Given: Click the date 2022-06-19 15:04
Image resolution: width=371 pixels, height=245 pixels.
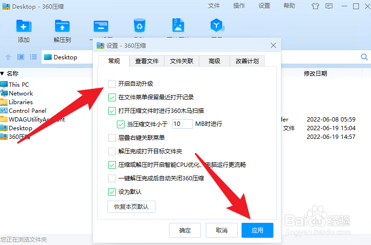Looking at the screenshot, I should pos(331,128).
